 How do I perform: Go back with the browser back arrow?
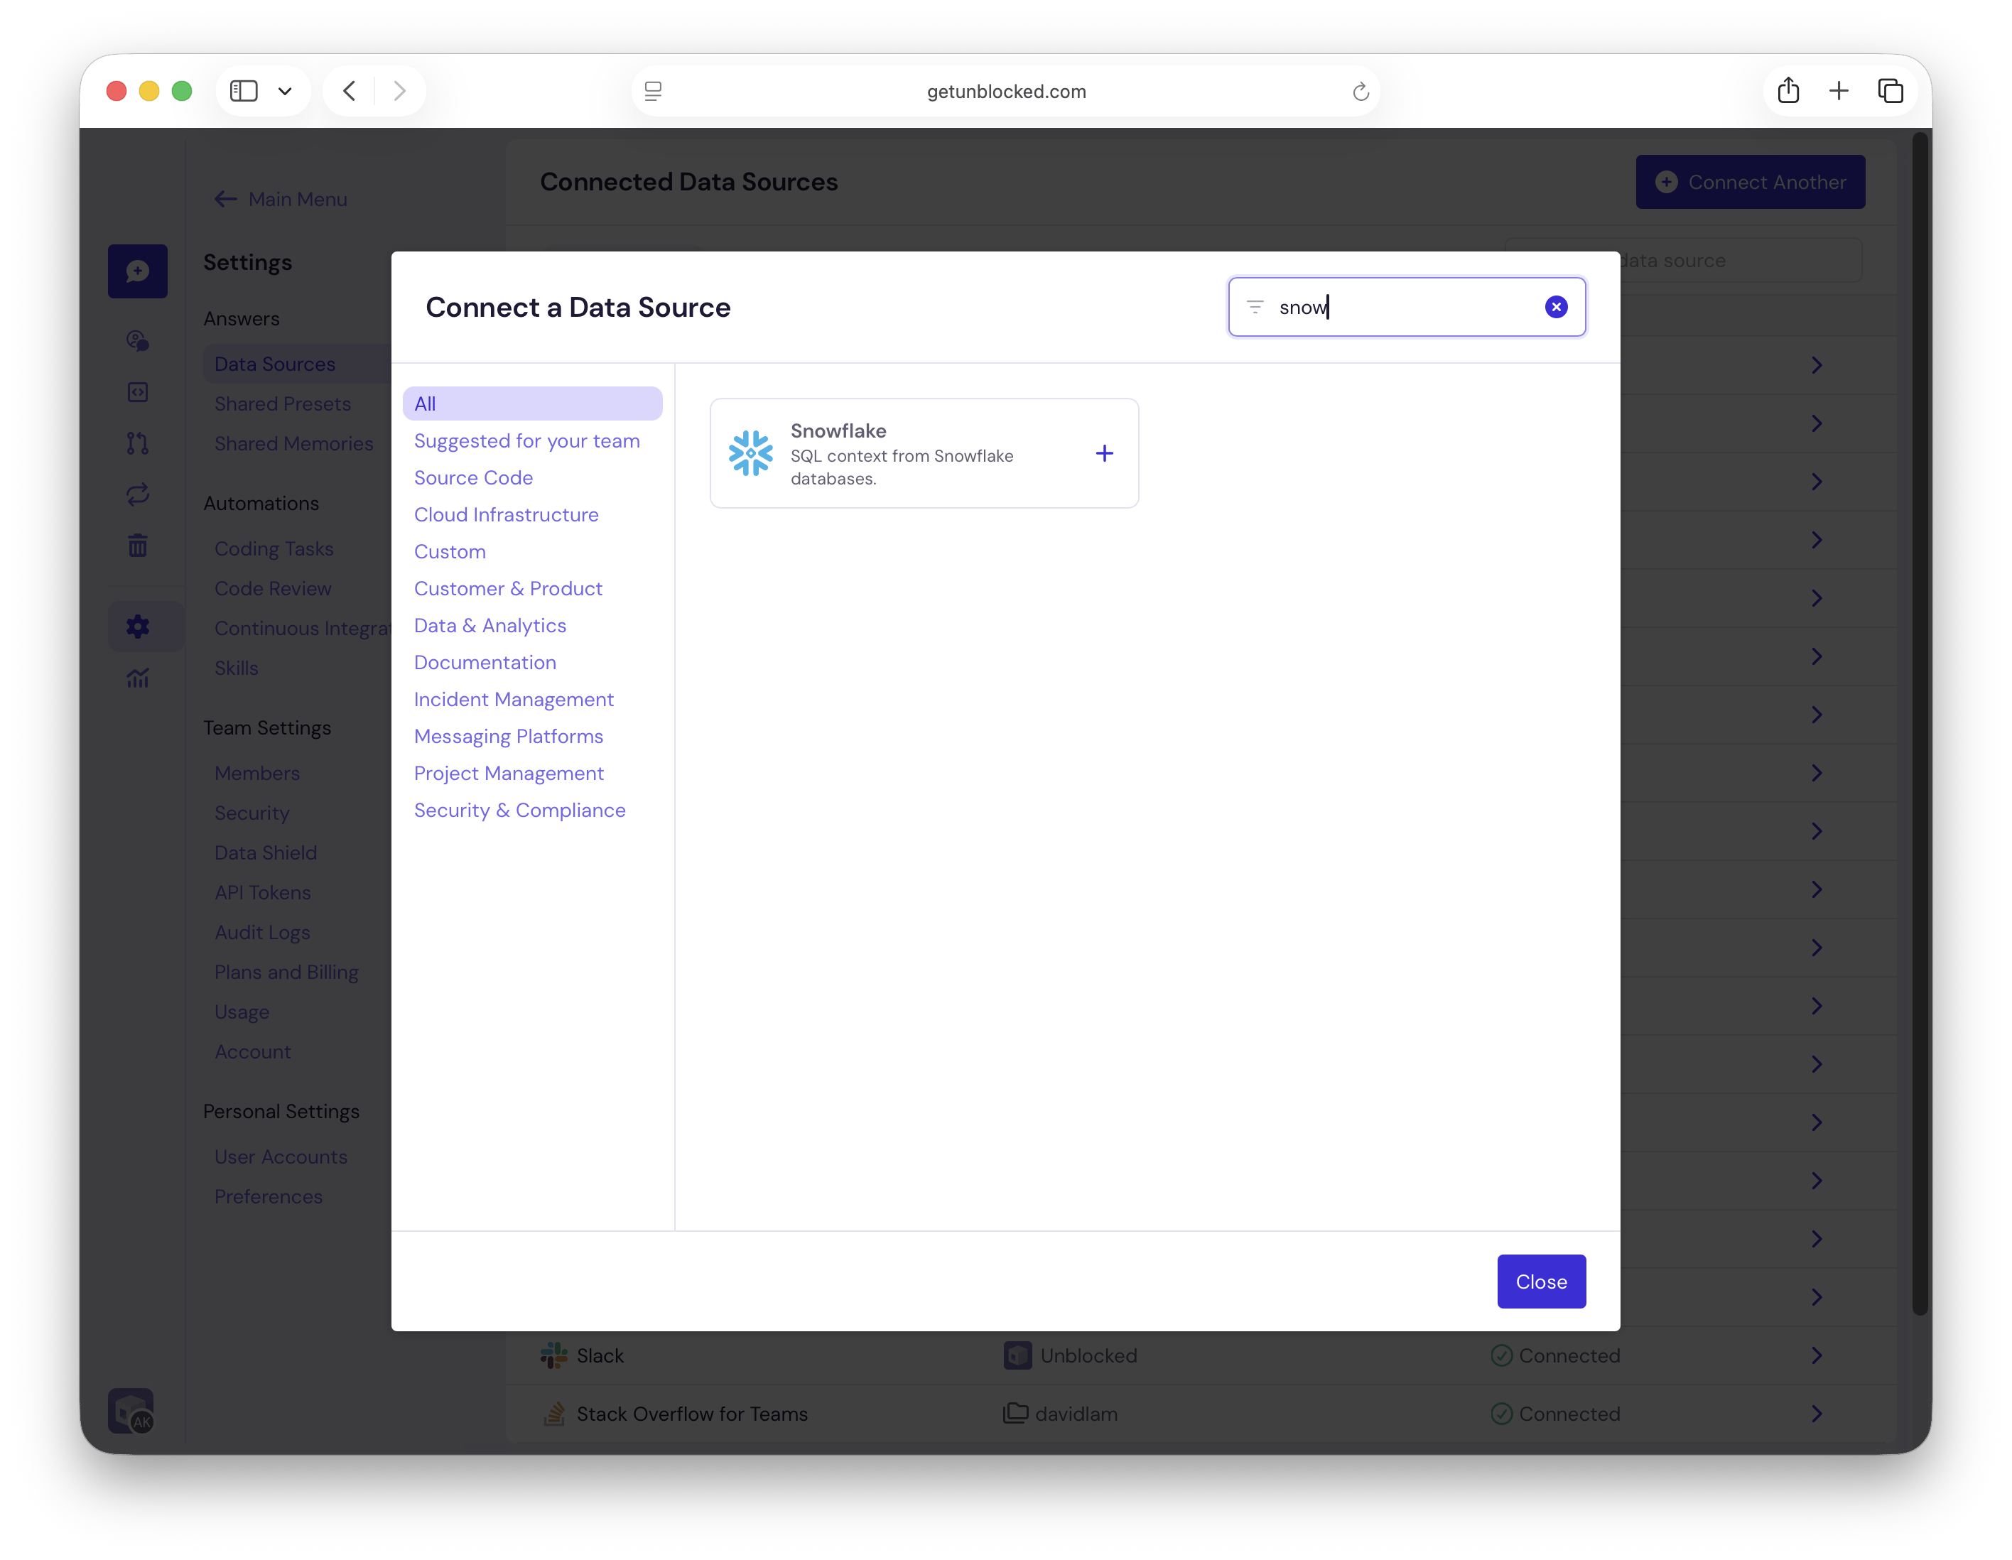[x=349, y=90]
